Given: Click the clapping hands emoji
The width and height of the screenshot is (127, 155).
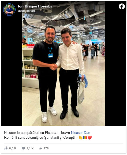Looking at the screenshot, I should click(x=81, y=138).
